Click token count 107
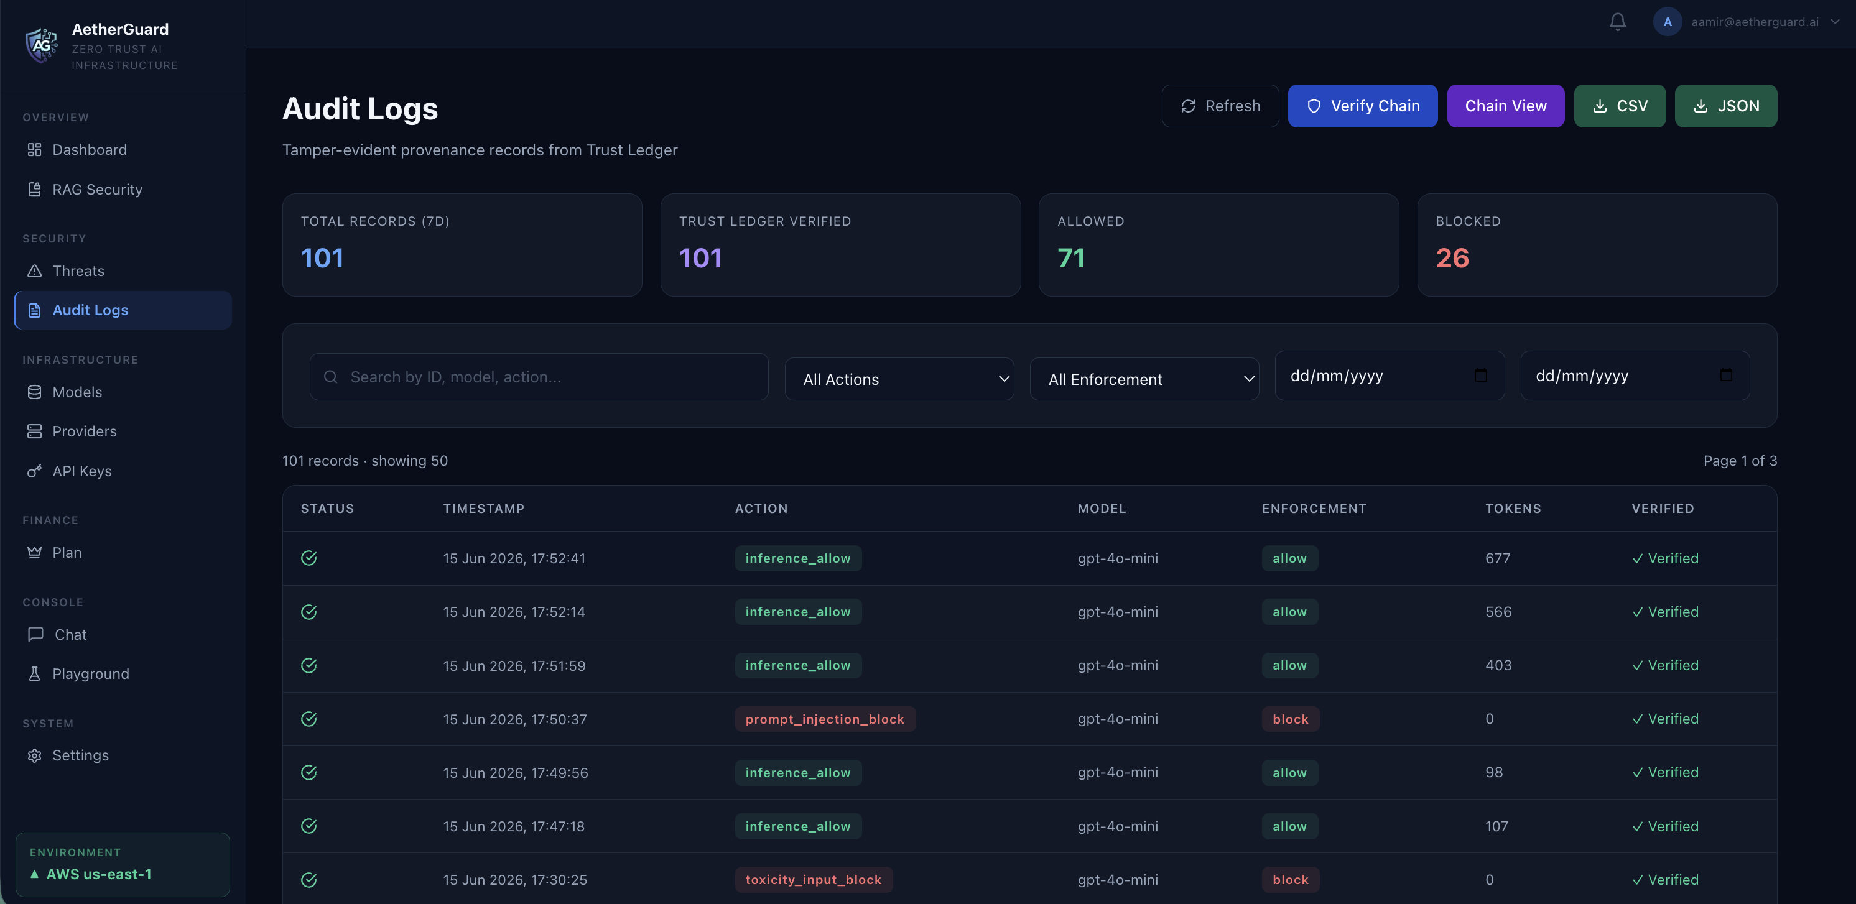The height and width of the screenshot is (904, 1856). pos(1496,826)
